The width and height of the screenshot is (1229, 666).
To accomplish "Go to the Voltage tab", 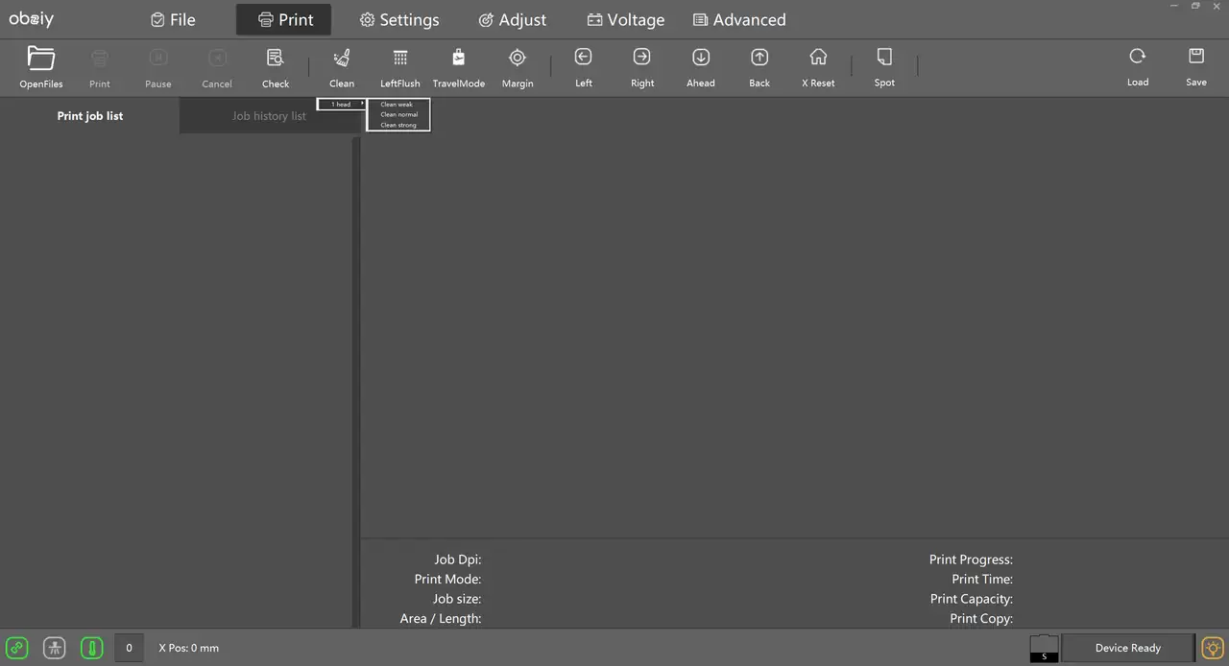I will click(626, 19).
